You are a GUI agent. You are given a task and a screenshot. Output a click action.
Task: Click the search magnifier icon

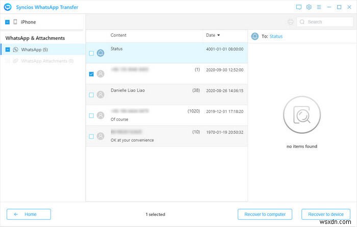pyautogui.click(x=302, y=22)
